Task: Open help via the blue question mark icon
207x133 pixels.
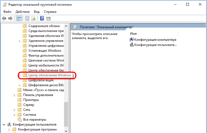Action: (x=42, y=18)
